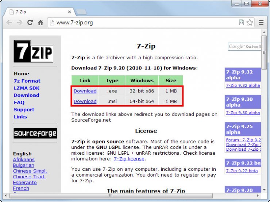Click the '7-Zip 9.25 alpha' heading box
270x202 pixels.
(x=243, y=129)
